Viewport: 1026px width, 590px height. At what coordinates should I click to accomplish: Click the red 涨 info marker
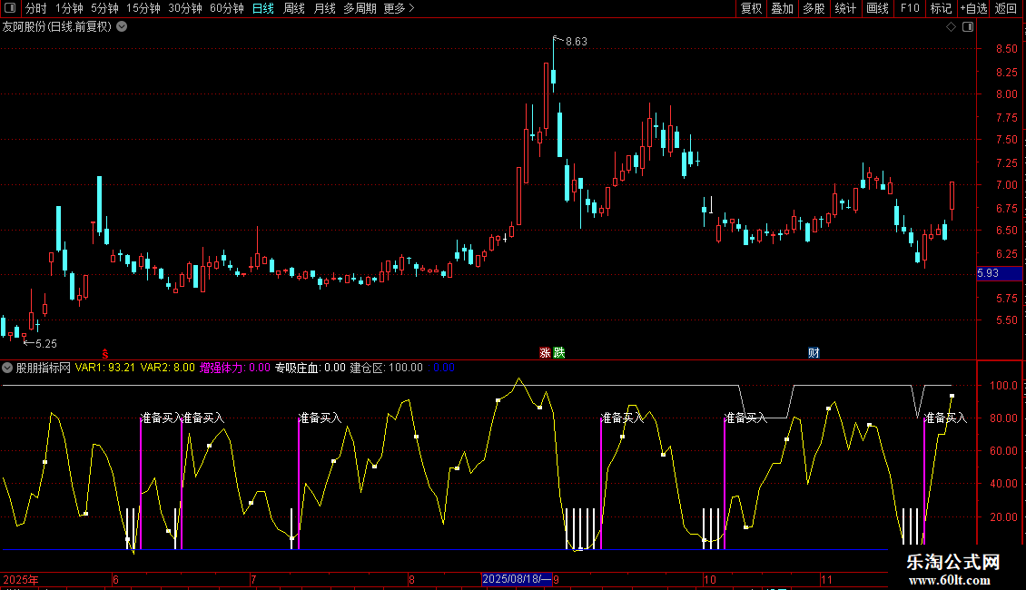pyautogui.click(x=545, y=352)
